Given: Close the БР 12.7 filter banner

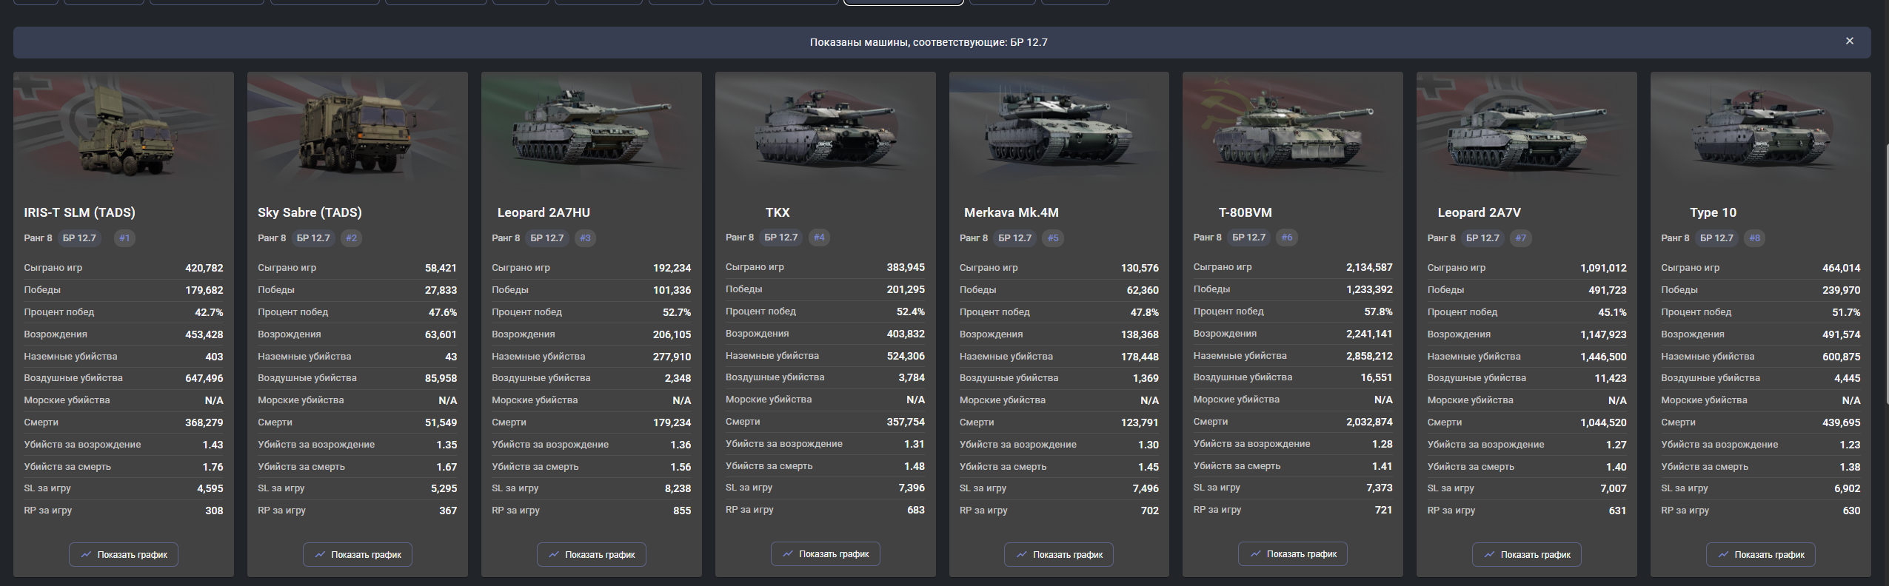Looking at the screenshot, I should [x=1849, y=41].
